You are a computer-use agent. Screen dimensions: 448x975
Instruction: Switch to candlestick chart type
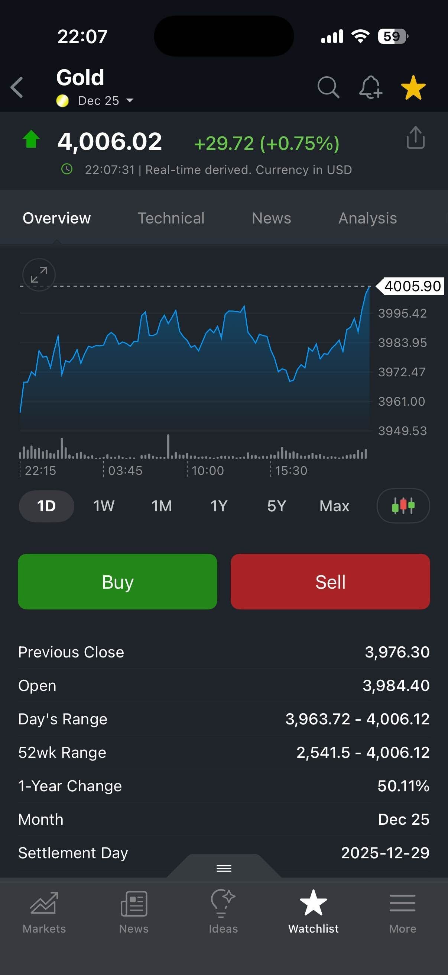(403, 506)
